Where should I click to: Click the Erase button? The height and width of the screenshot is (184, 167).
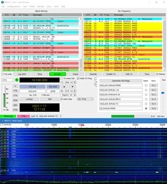pyautogui.click(x=75, y=74)
